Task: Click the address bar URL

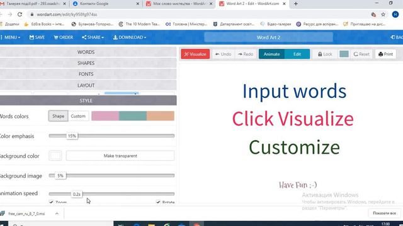Action: pyautogui.click(x=67, y=14)
